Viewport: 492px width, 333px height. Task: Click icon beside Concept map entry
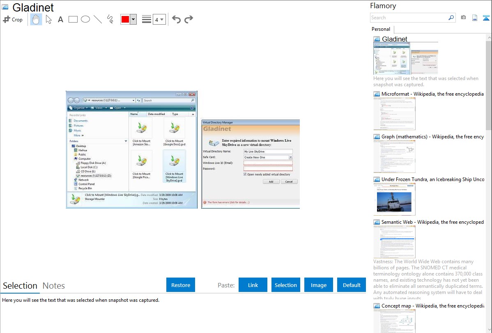click(x=377, y=306)
